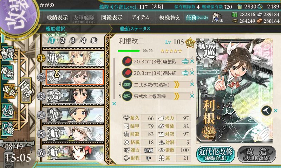Screen dimensions: 281x168
Task: Open the 補給 resupply side icon
Action: (7, 72)
